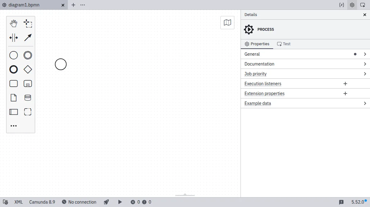Switch to the Test tab
Image resolution: width=370 pixels, height=207 pixels.
tap(284, 44)
